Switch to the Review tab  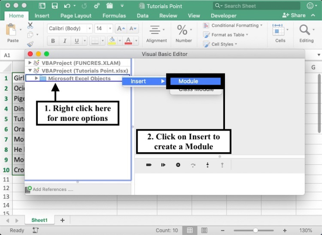168,16
